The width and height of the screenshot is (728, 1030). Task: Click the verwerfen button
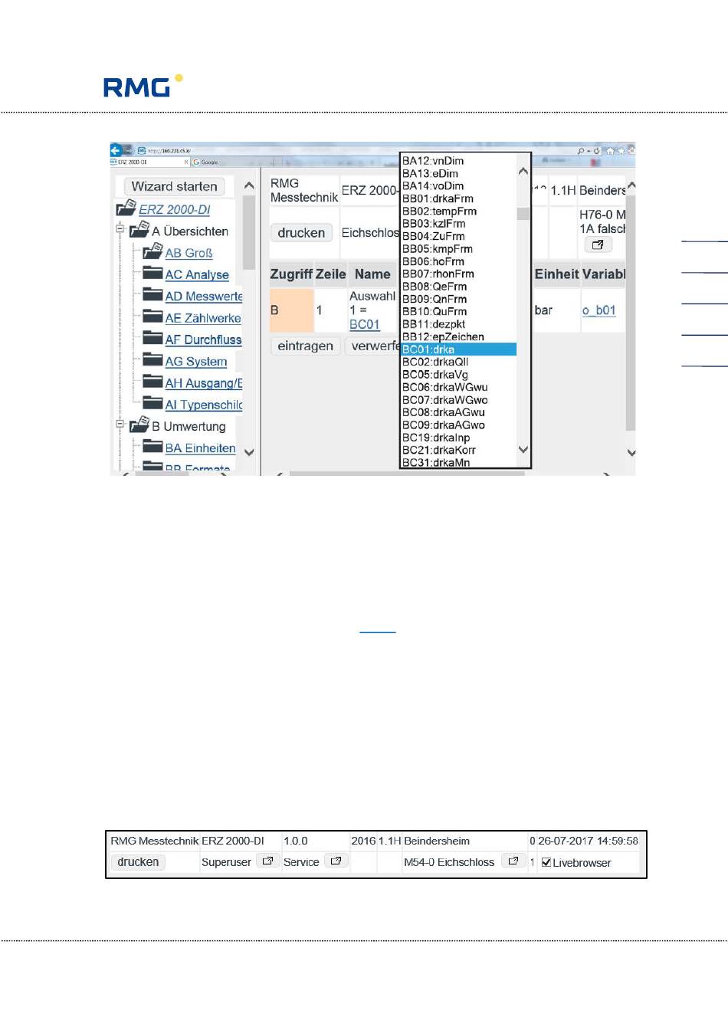point(372,346)
